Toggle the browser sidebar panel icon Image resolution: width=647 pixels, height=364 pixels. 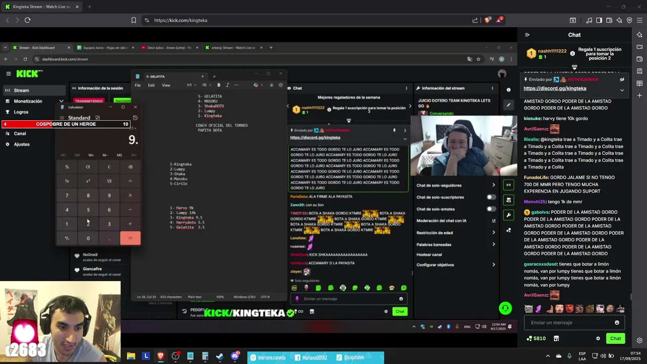599,20
